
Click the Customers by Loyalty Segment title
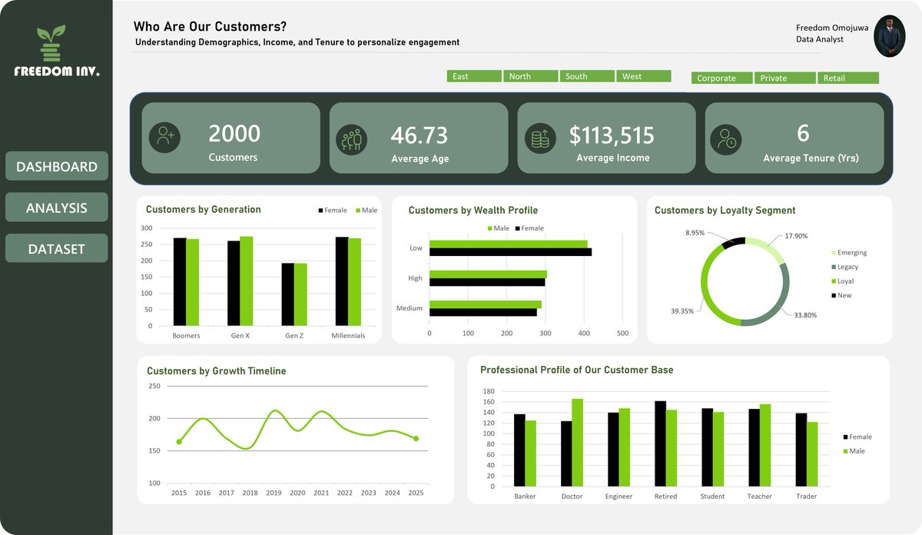725,210
